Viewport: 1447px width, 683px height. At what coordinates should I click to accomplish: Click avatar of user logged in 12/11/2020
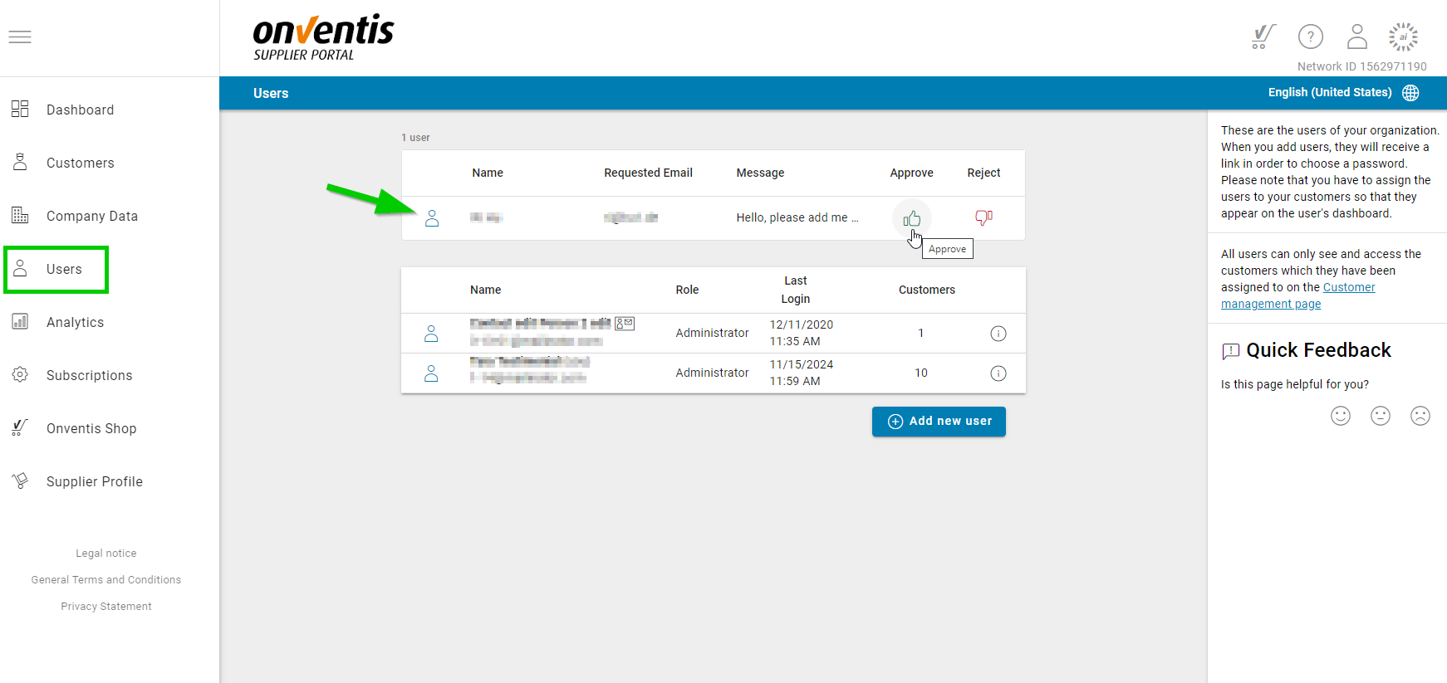tap(431, 333)
